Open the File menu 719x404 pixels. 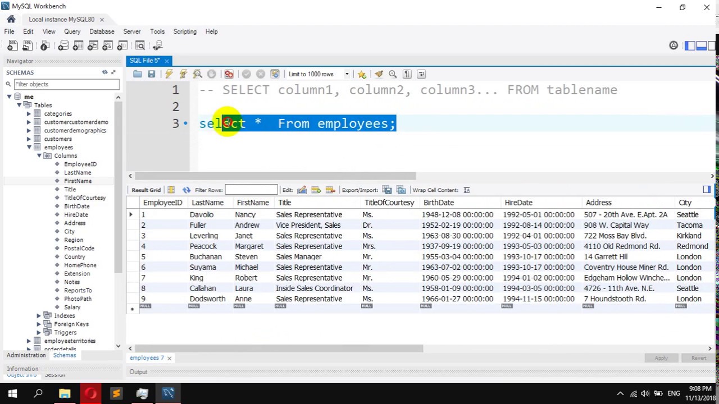[x=10, y=31]
